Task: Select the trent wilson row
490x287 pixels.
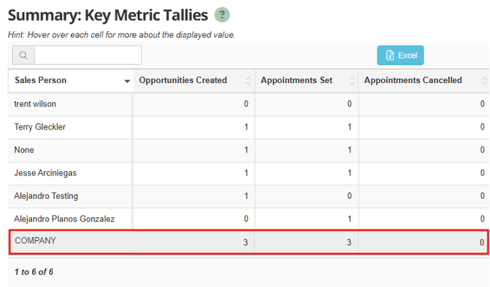Action: pyautogui.click(x=249, y=104)
